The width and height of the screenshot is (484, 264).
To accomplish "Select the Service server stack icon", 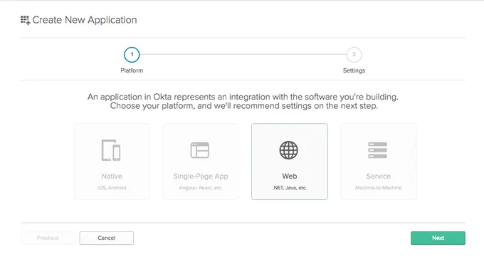I will pyautogui.click(x=377, y=150).
